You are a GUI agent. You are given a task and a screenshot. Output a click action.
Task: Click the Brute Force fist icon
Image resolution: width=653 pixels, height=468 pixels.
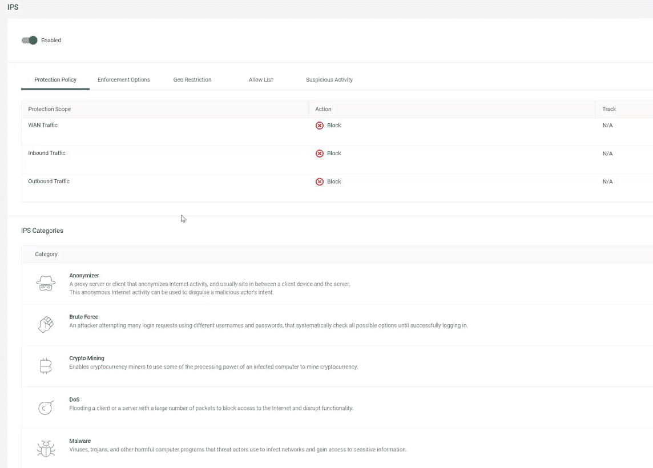pyautogui.click(x=46, y=325)
